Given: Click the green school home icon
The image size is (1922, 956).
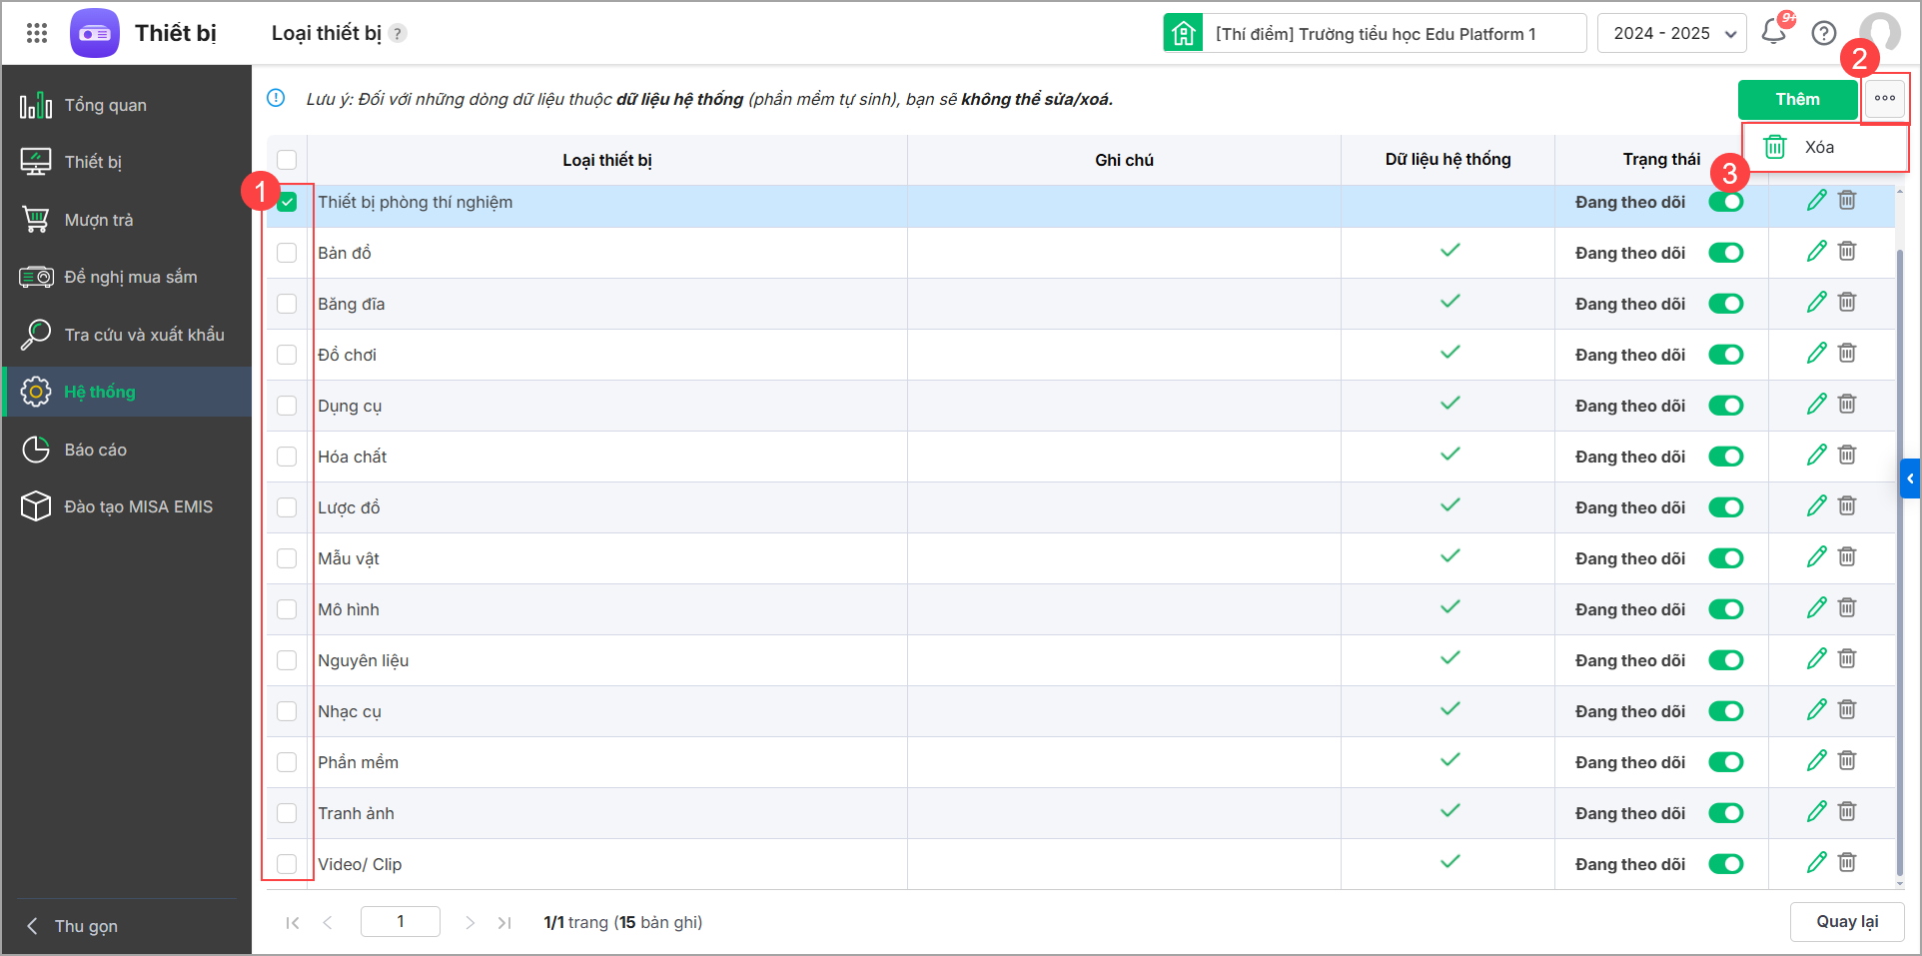Looking at the screenshot, I should coord(1183,33).
